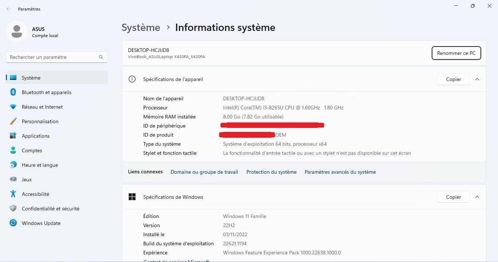Click the Windows Update refresh icon
The width and height of the screenshot is (498, 262).
(x=13, y=223)
